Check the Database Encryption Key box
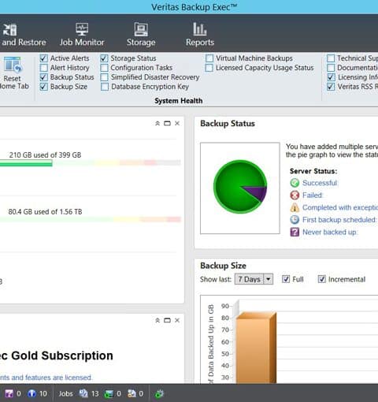378x402 pixels. [105, 87]
